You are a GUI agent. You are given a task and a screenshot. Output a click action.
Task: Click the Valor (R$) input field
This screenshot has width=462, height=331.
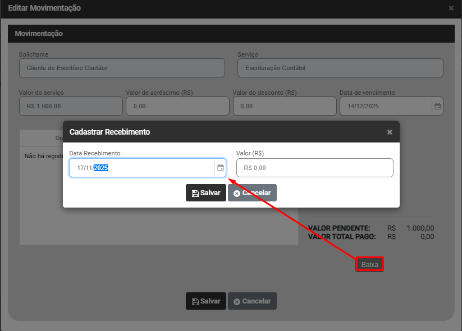[x=314, y=168]
